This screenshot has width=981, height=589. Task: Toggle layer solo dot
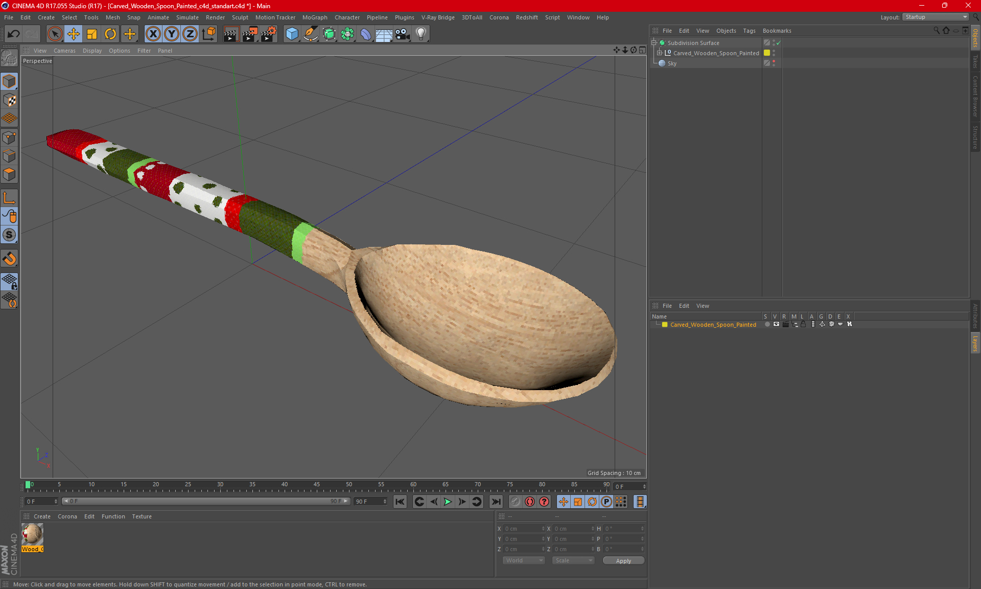(767, 324)
